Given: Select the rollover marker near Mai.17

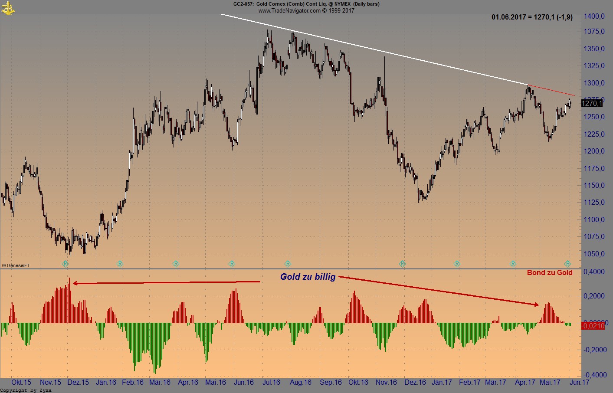Looking at the screenshot, I should click(567, 263).
